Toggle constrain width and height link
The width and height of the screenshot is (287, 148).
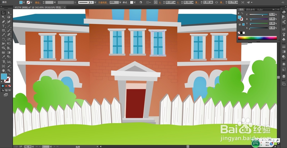[216, 2]
